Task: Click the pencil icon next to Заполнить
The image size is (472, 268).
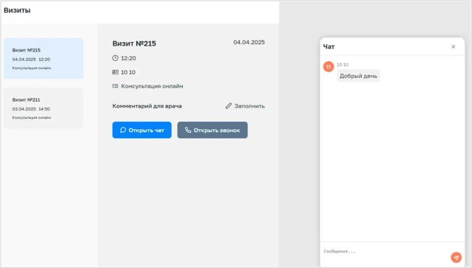Action: [229, 106]
